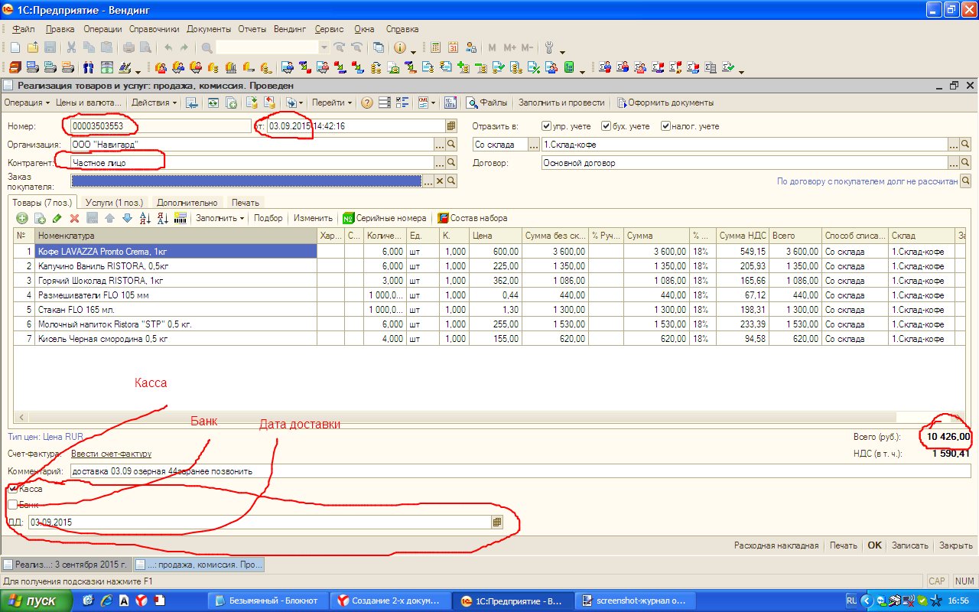Screen dimensions: 979x612
Task: Delete row with the red X icon
Action: [75, 218]
